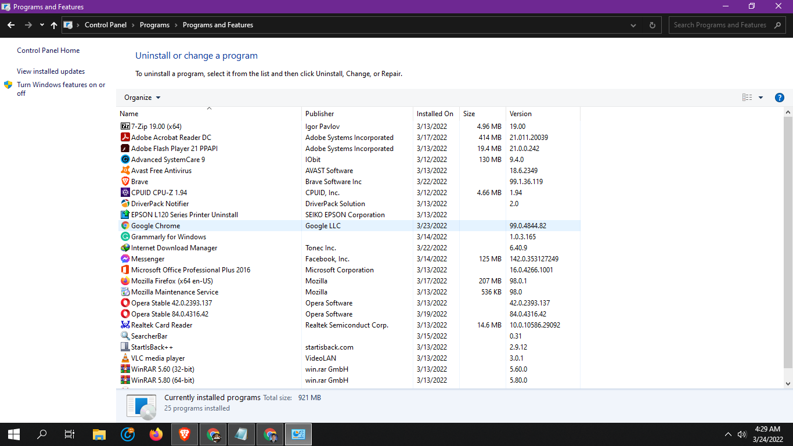This screenshot has height=446, width=793.
Task: Click the Internet Download Manager icon
Action: tap(125, 247)
